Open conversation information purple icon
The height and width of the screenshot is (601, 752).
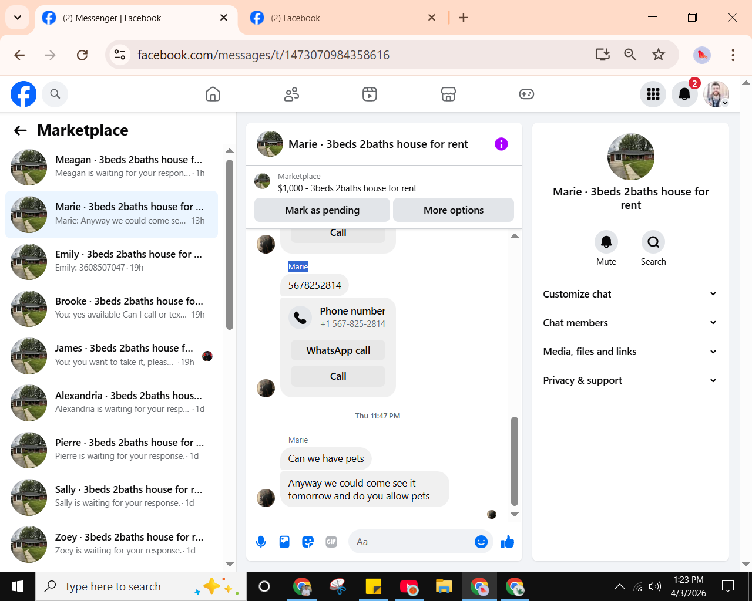[x=501, y=144]
